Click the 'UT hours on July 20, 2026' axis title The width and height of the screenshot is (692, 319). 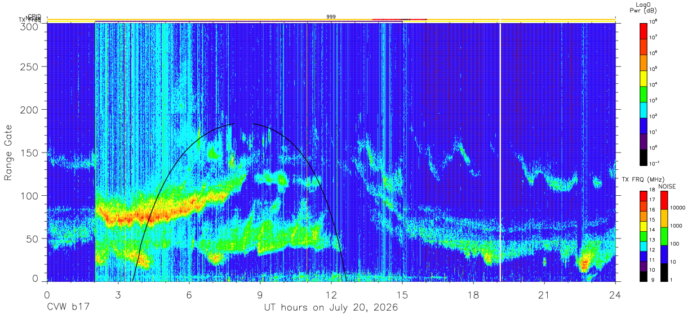tap(331, 308)
